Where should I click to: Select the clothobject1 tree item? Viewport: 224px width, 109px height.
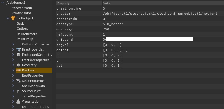pos(26,18)
